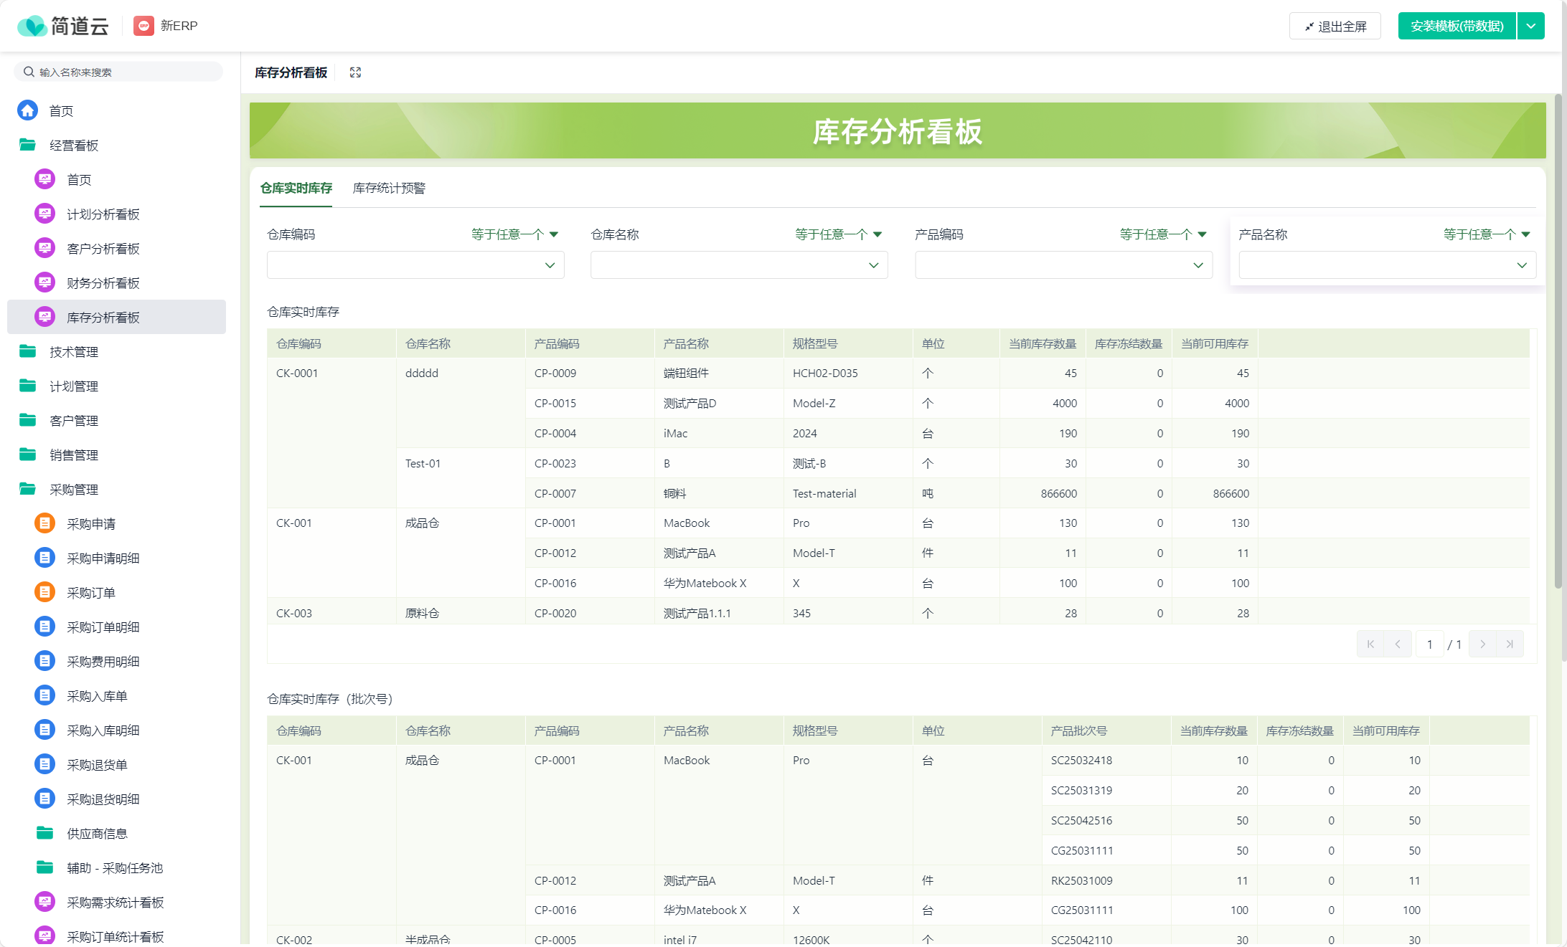Click the 退出全屏 button
The image size is (1567, 947).
[x=1335, y=26]
